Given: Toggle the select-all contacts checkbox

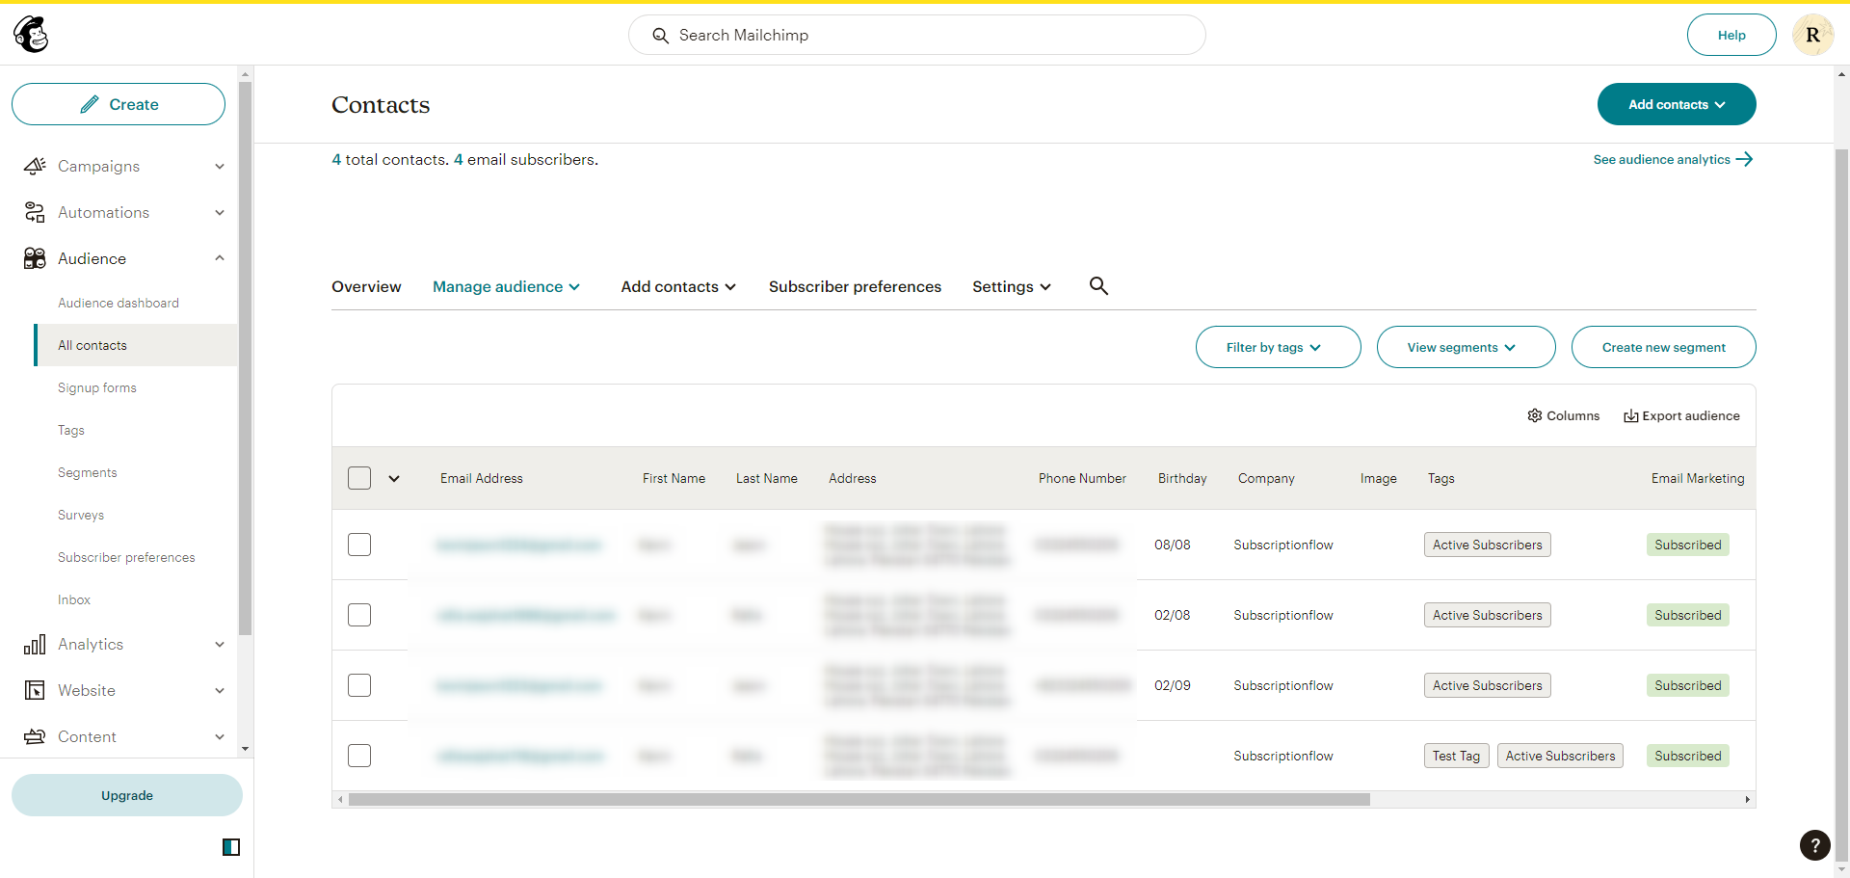Looking at the screenshot, I should pos(359,478).
